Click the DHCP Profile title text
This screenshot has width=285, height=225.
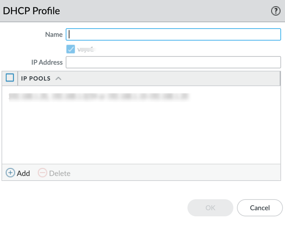click(x=31, y=11)
